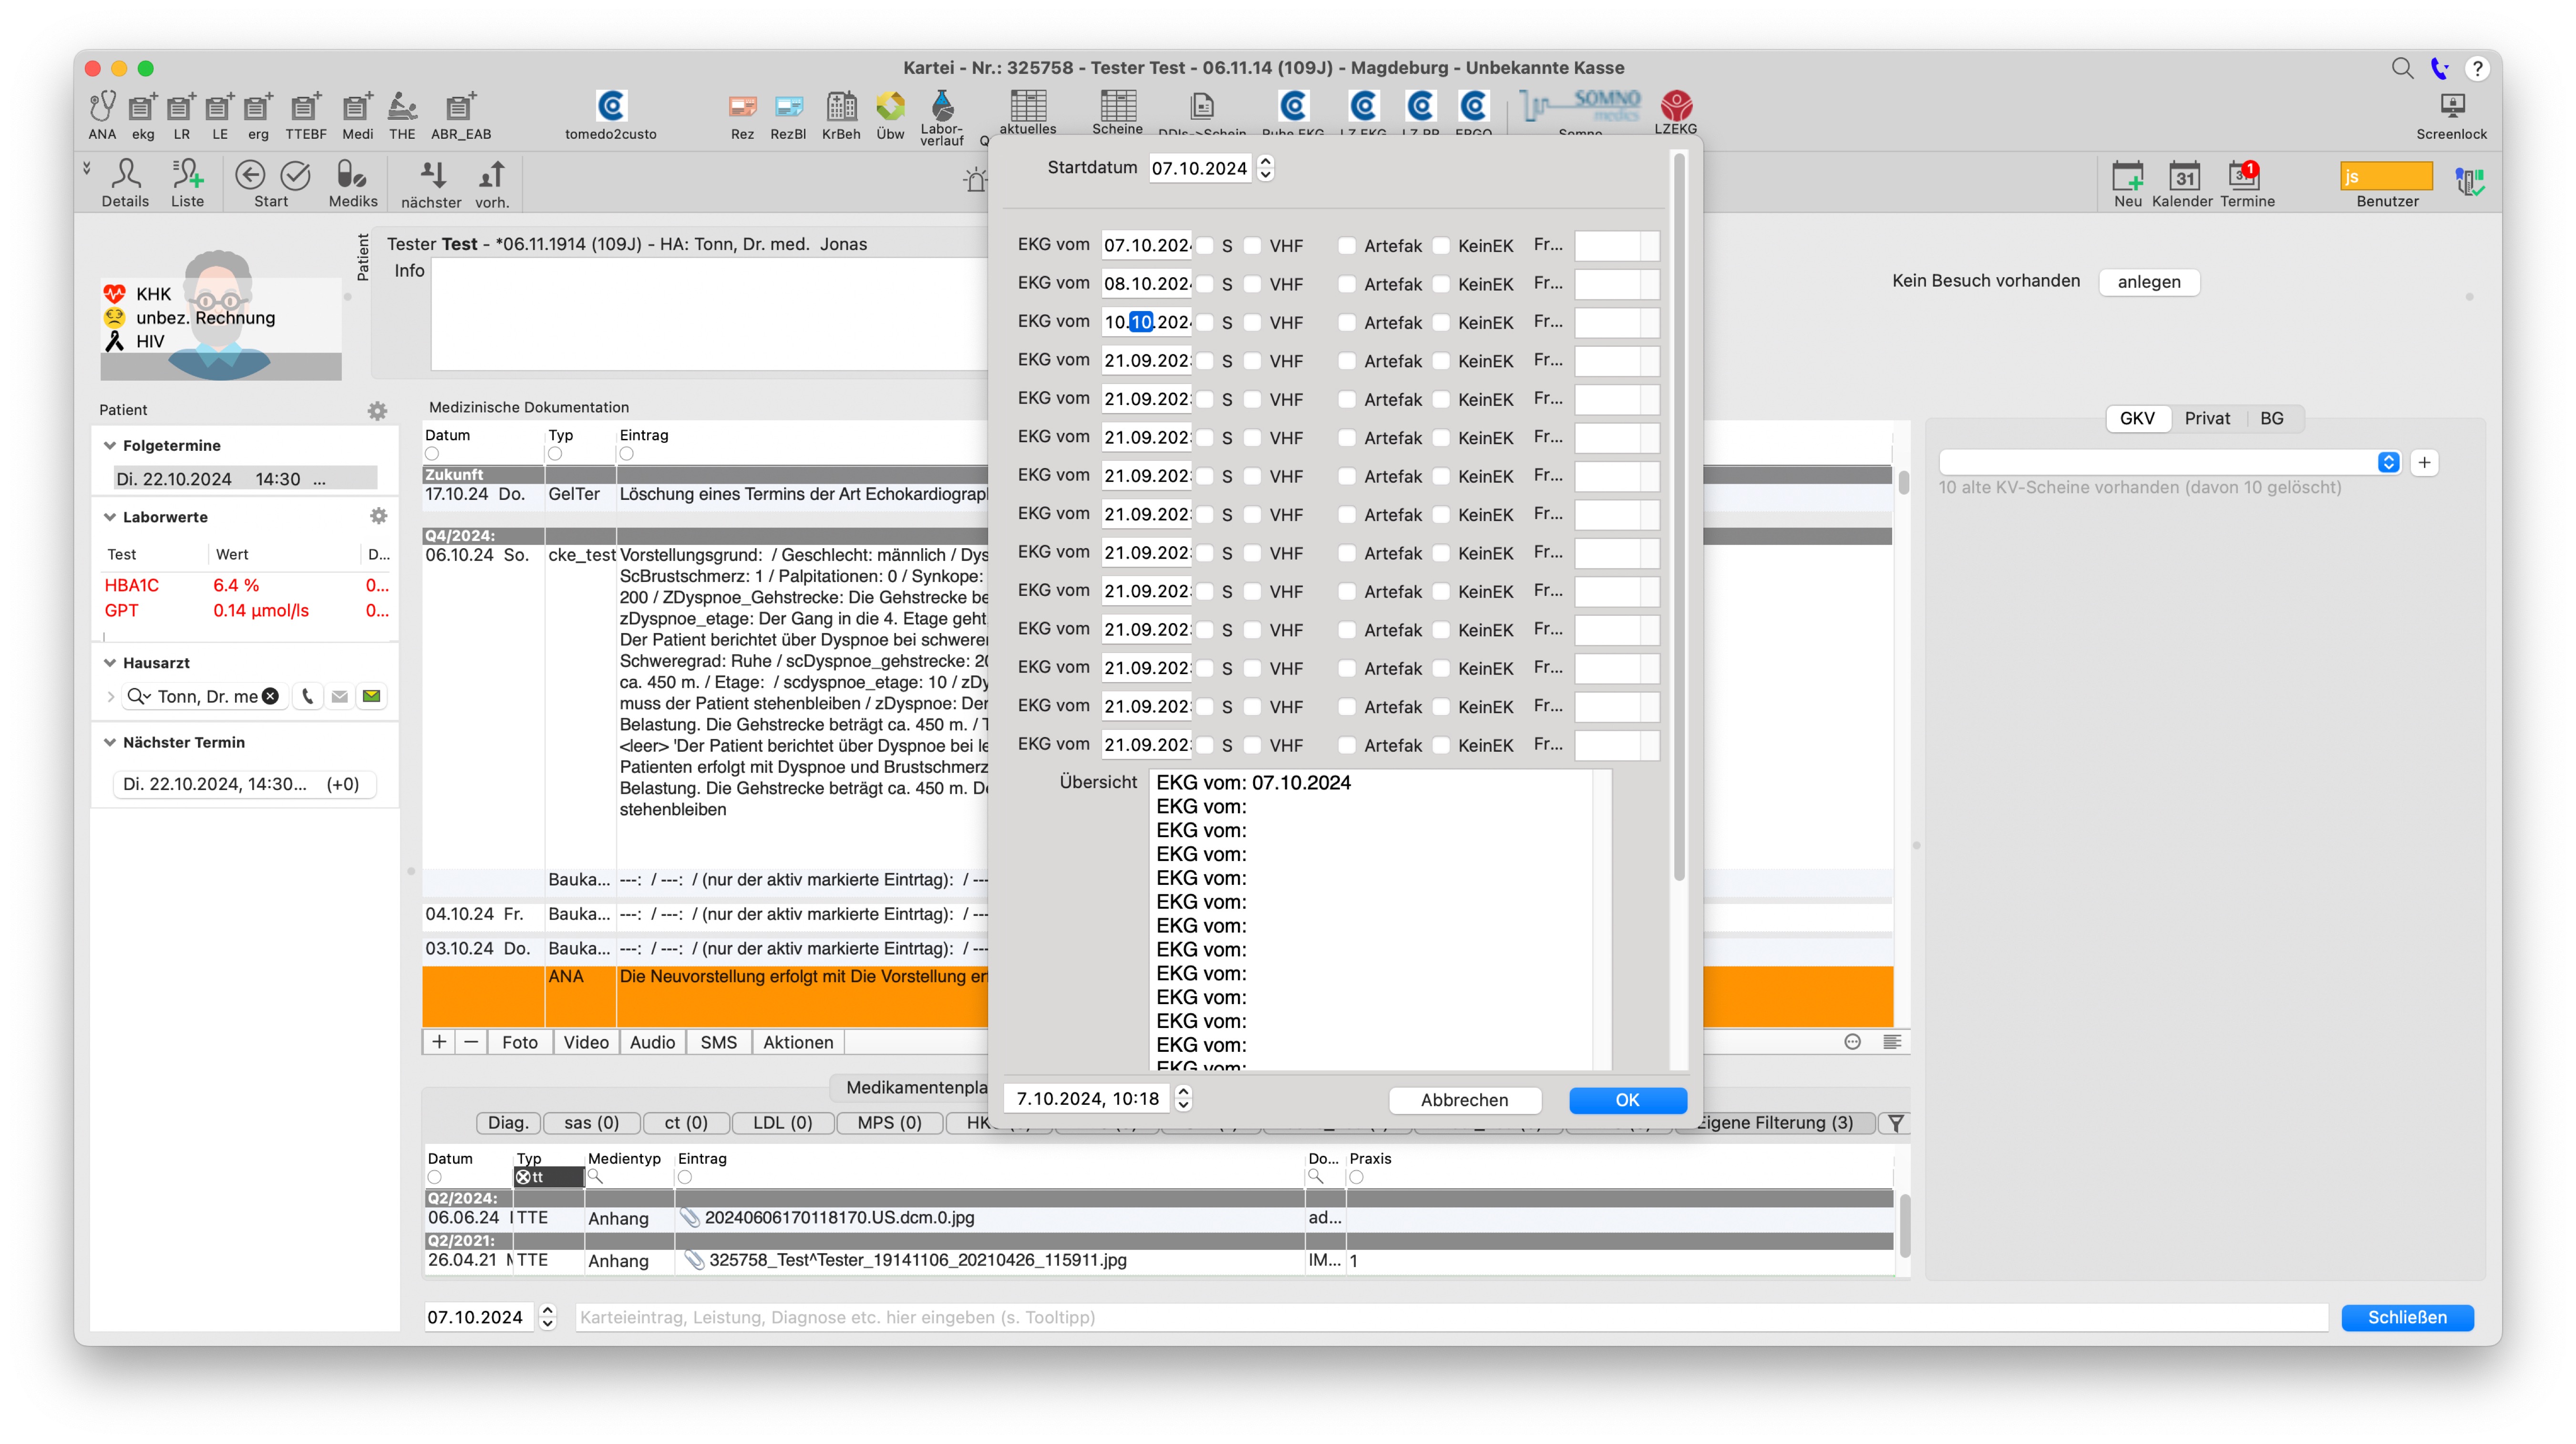
Task: Check S box for EKG vom 07.10.2024
Action: coord(1205,245)
